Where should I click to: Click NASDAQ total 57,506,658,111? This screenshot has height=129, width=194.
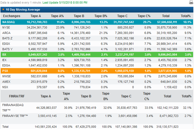click(x=167, y=22)
